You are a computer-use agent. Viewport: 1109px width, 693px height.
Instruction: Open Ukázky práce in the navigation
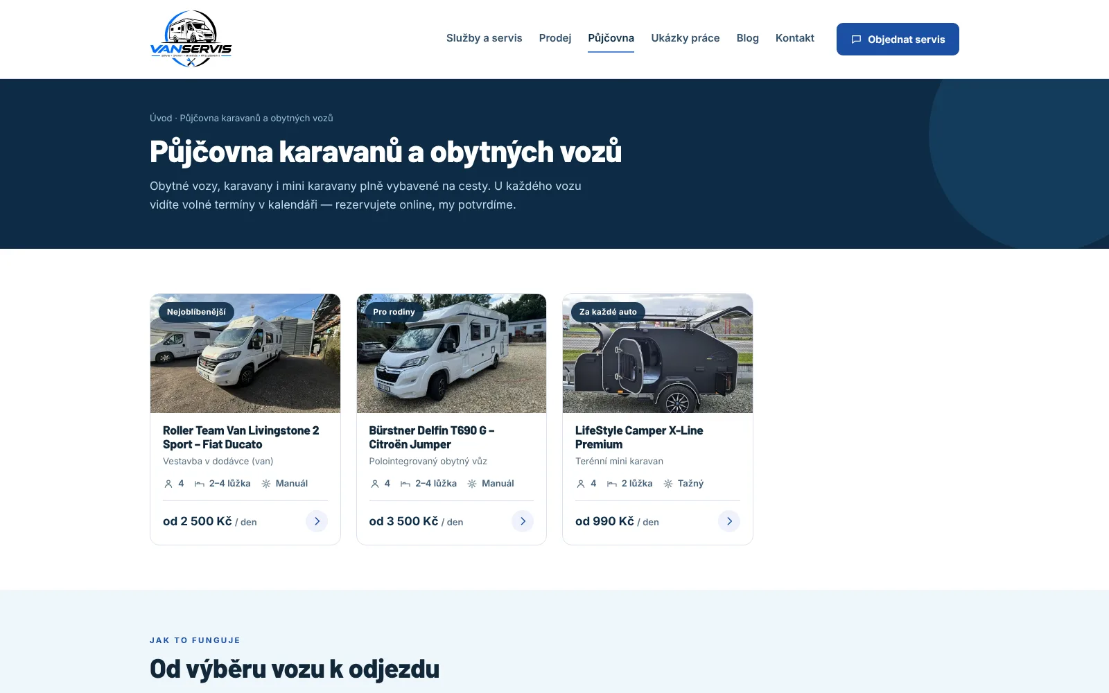[686, 38]
